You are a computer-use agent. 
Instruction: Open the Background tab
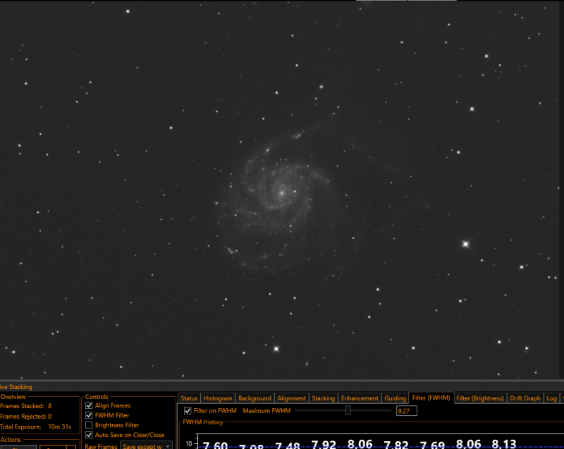click(255, 398)
